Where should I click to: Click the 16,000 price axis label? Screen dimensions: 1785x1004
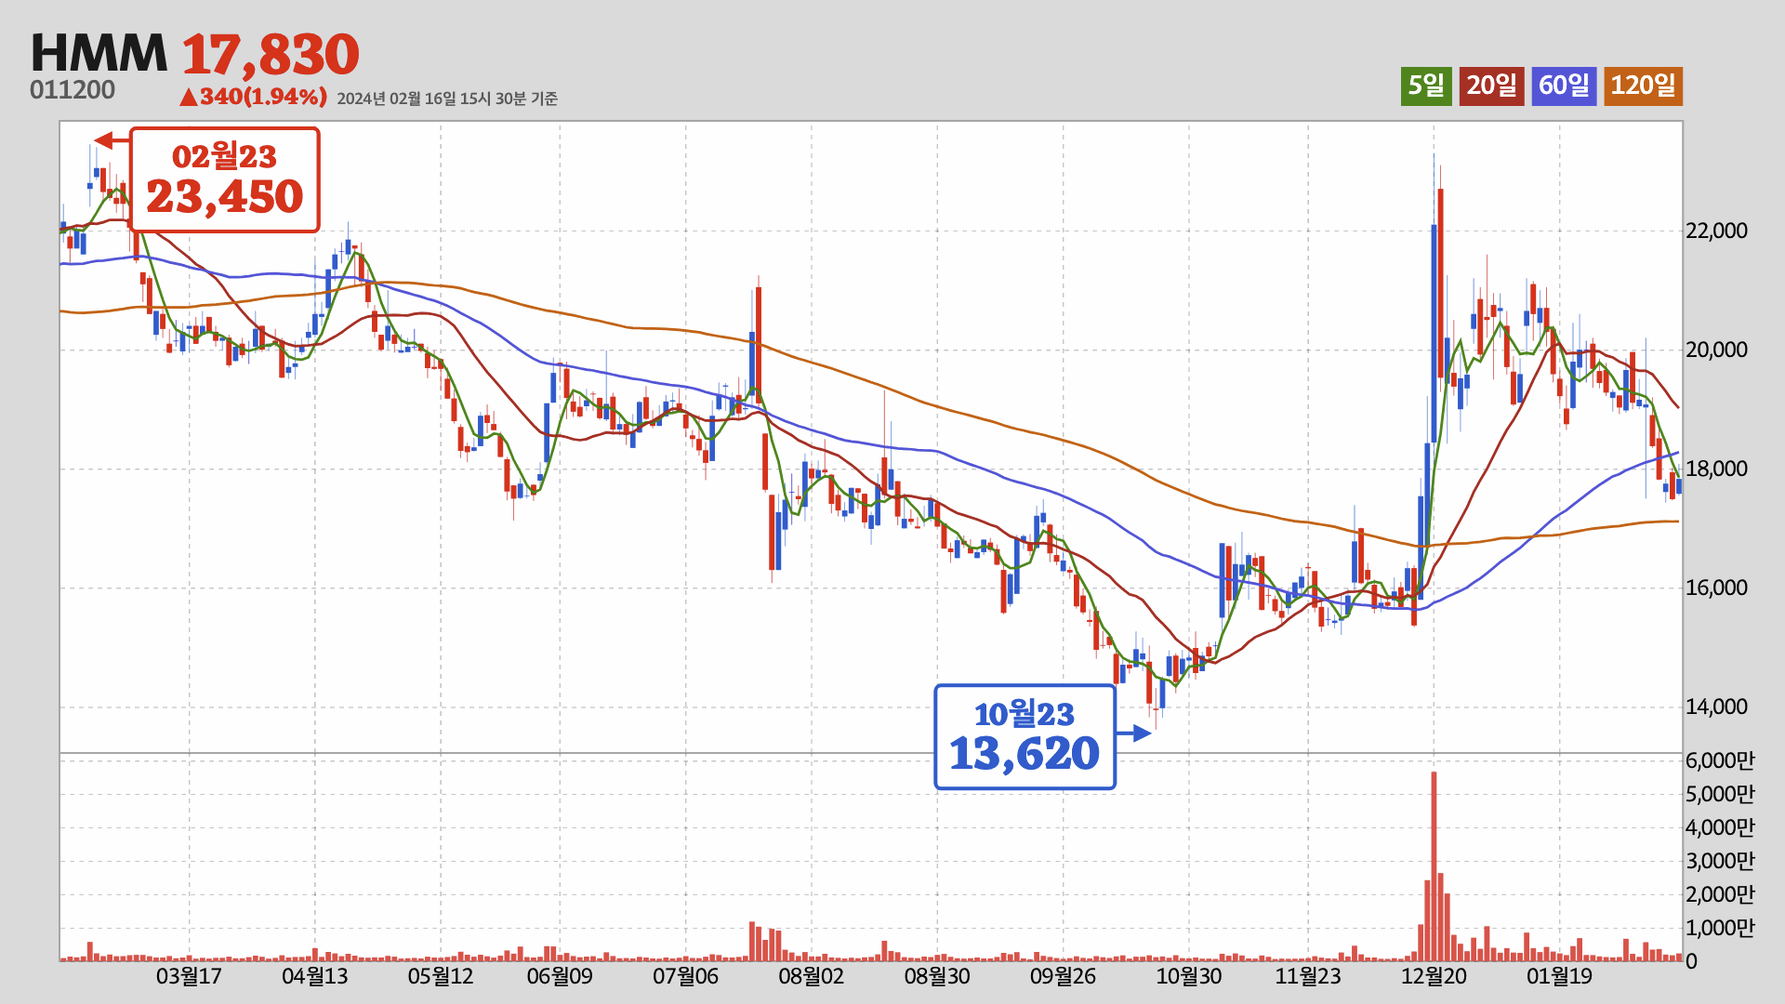click(x=1716, y=588)
